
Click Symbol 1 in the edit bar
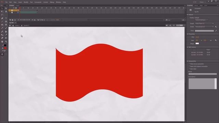pyautogui.click(x=26, y=26)
